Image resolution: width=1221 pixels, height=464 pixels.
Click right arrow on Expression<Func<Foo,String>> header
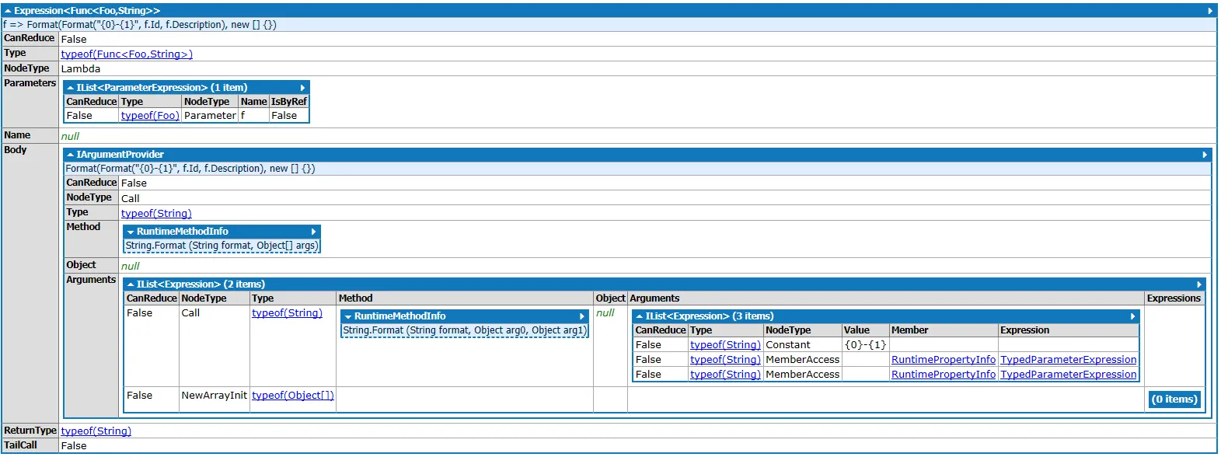1210,11
